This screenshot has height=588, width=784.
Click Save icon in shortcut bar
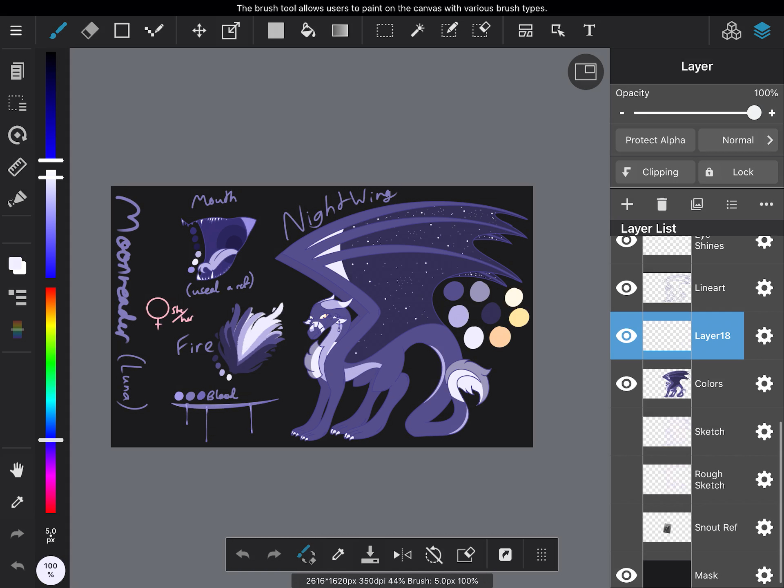370,555
